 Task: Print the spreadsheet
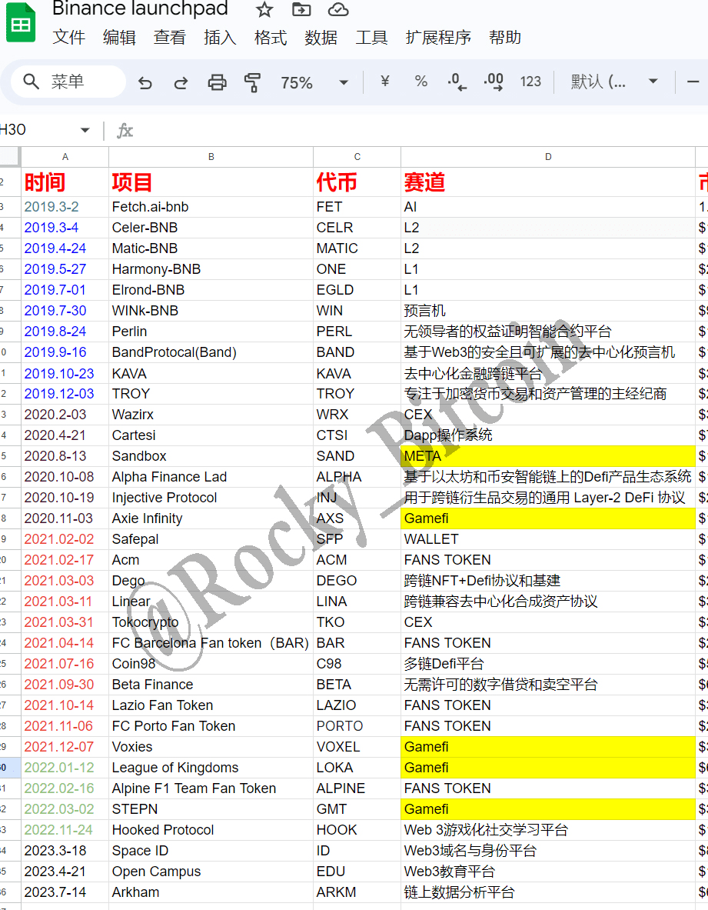[218, 82]
